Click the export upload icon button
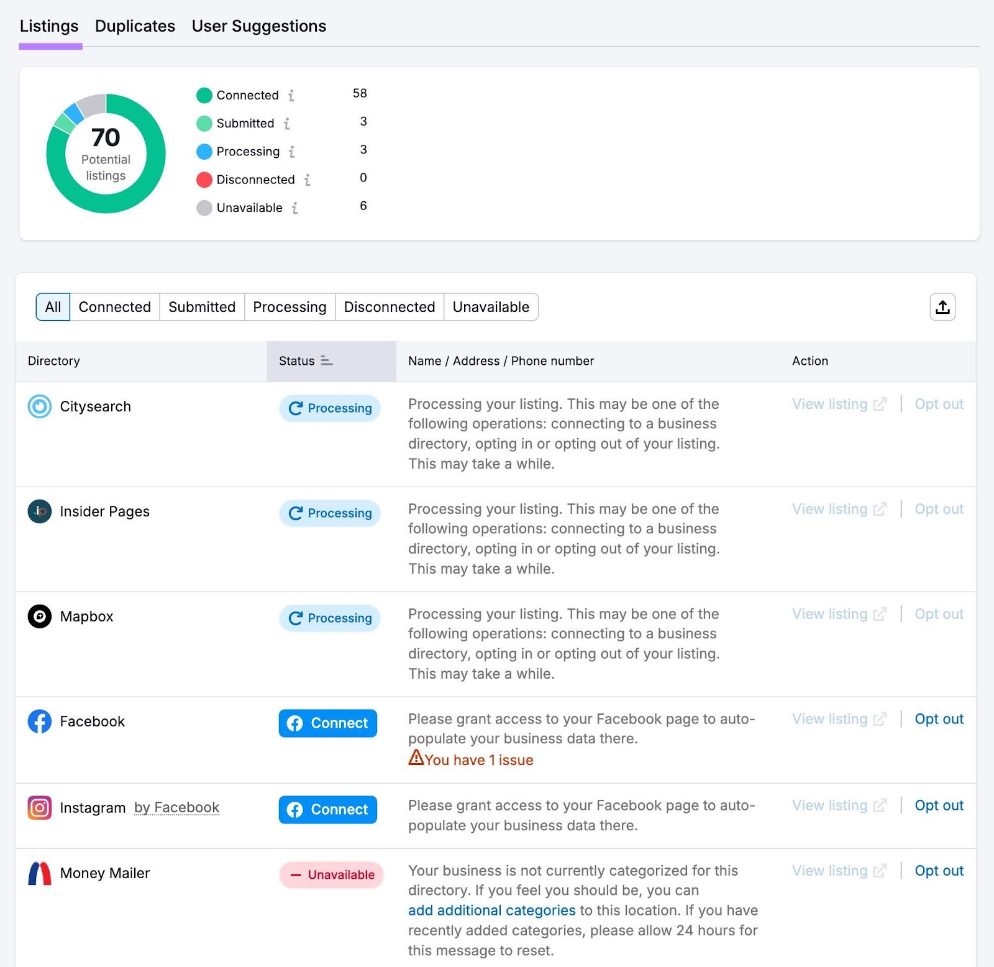 coord(942,307)
